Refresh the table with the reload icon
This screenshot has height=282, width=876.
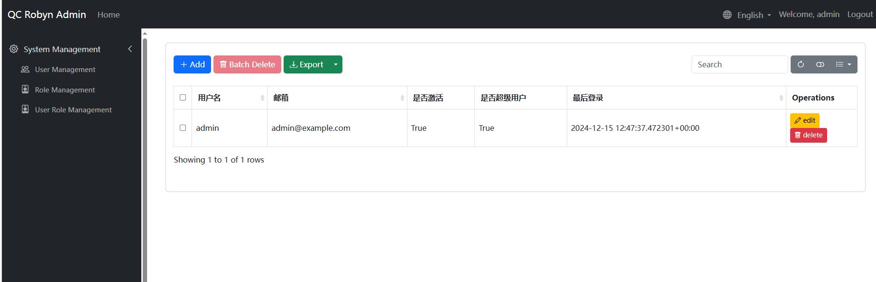(x=801, y=64)
